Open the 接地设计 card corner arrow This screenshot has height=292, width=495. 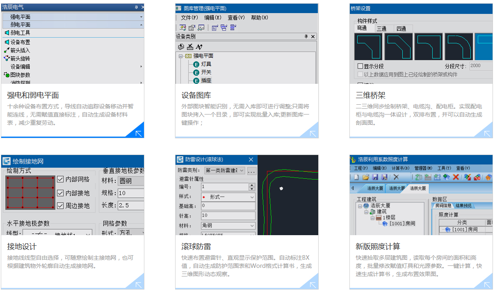point(138,284)
